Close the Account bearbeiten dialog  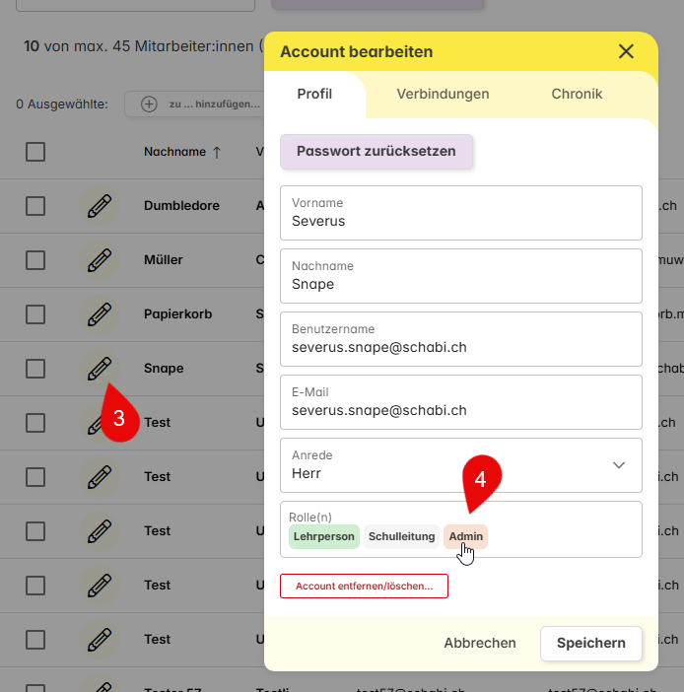[626, 51]
